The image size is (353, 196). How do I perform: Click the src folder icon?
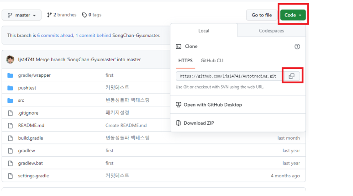tap(10, 101)
